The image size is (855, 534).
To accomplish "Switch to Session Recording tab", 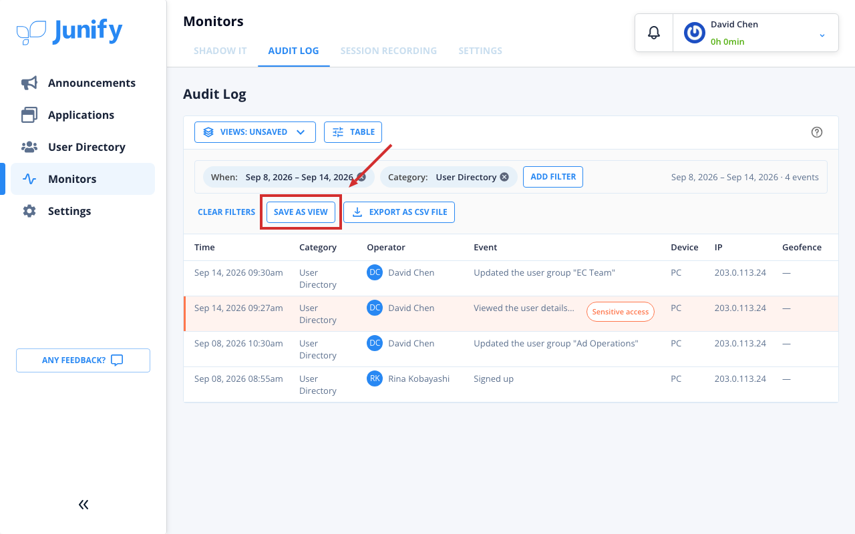I will click(x=389, y=51).
